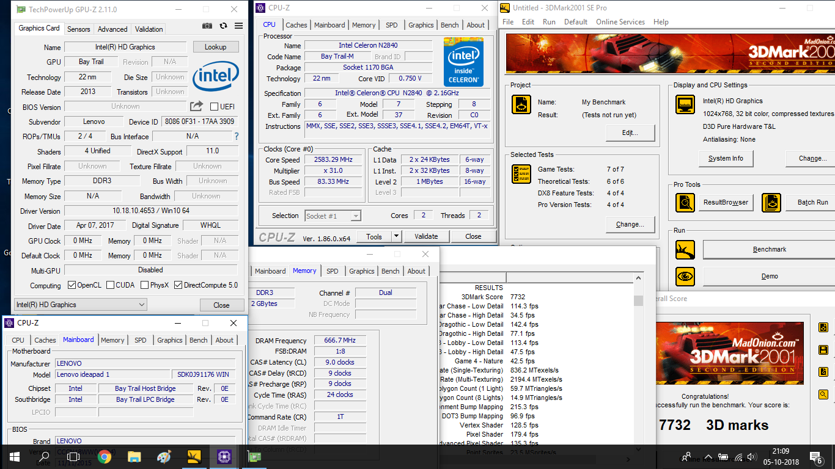Click the Demo eye icon in 3DMark
The height and width of the screenshot is (469, 835).
click(x=685, y=276)
